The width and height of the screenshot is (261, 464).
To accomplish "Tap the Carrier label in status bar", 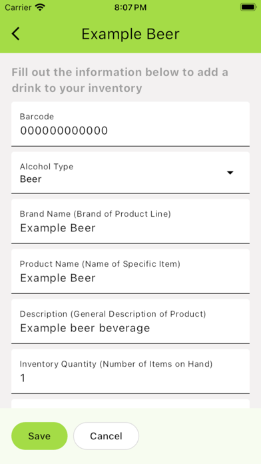I will 19,7.
